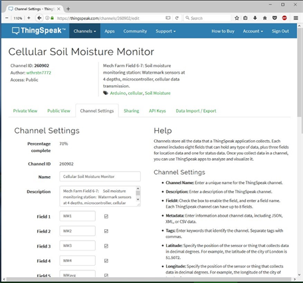Bookmark this page with star icon
Viewport: 303px width, 283px height.
[x=237, y=18]
